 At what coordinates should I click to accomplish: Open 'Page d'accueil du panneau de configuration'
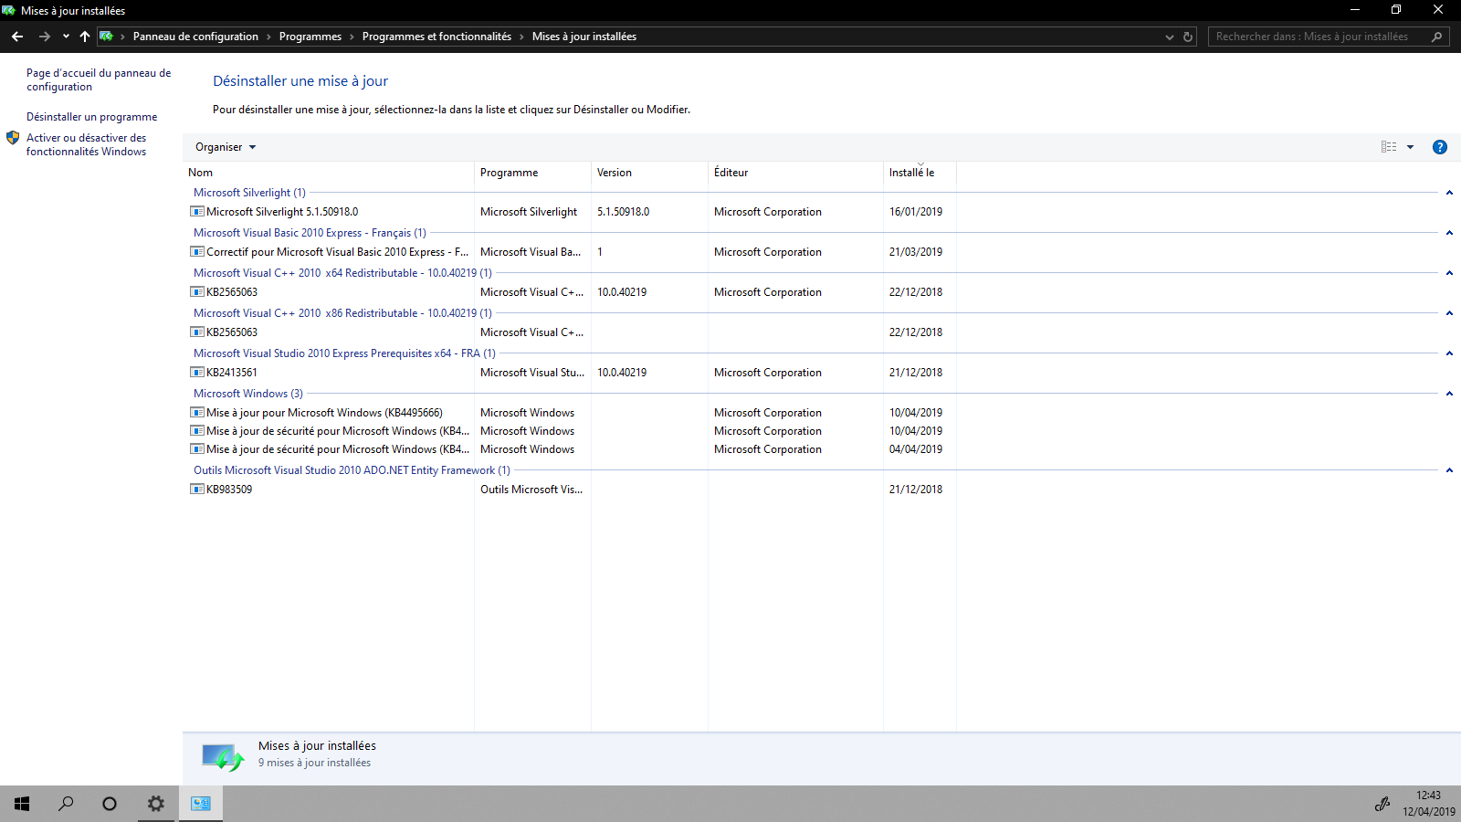(x=99, y=79)
